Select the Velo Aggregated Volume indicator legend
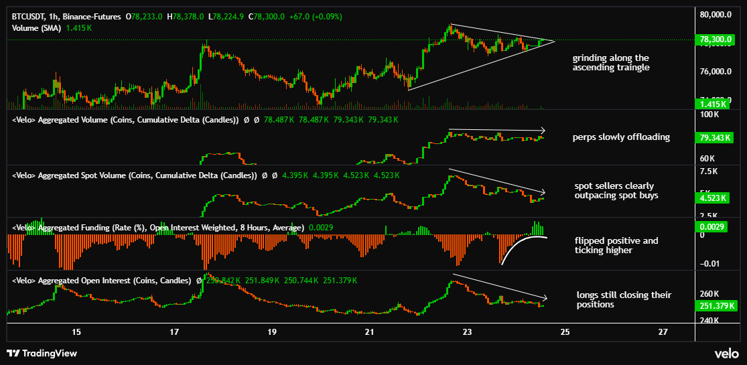747x365 pixels. [125, 121]
